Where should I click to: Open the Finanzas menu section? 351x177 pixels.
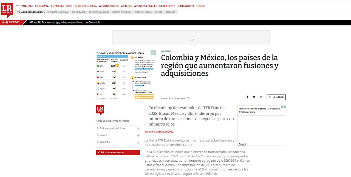[x=27, y=6]
